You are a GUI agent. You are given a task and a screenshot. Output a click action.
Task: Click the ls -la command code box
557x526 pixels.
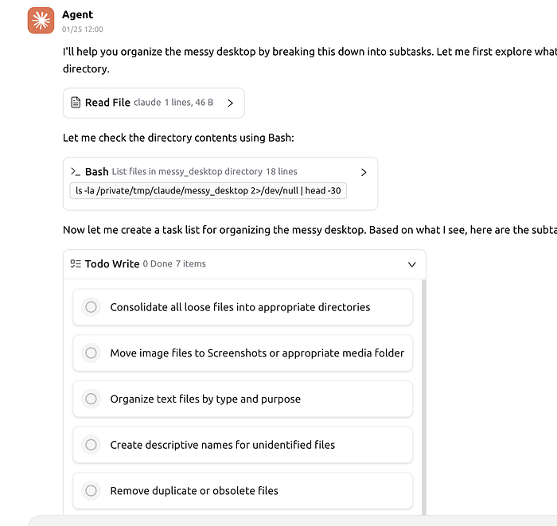coord(208,191)
